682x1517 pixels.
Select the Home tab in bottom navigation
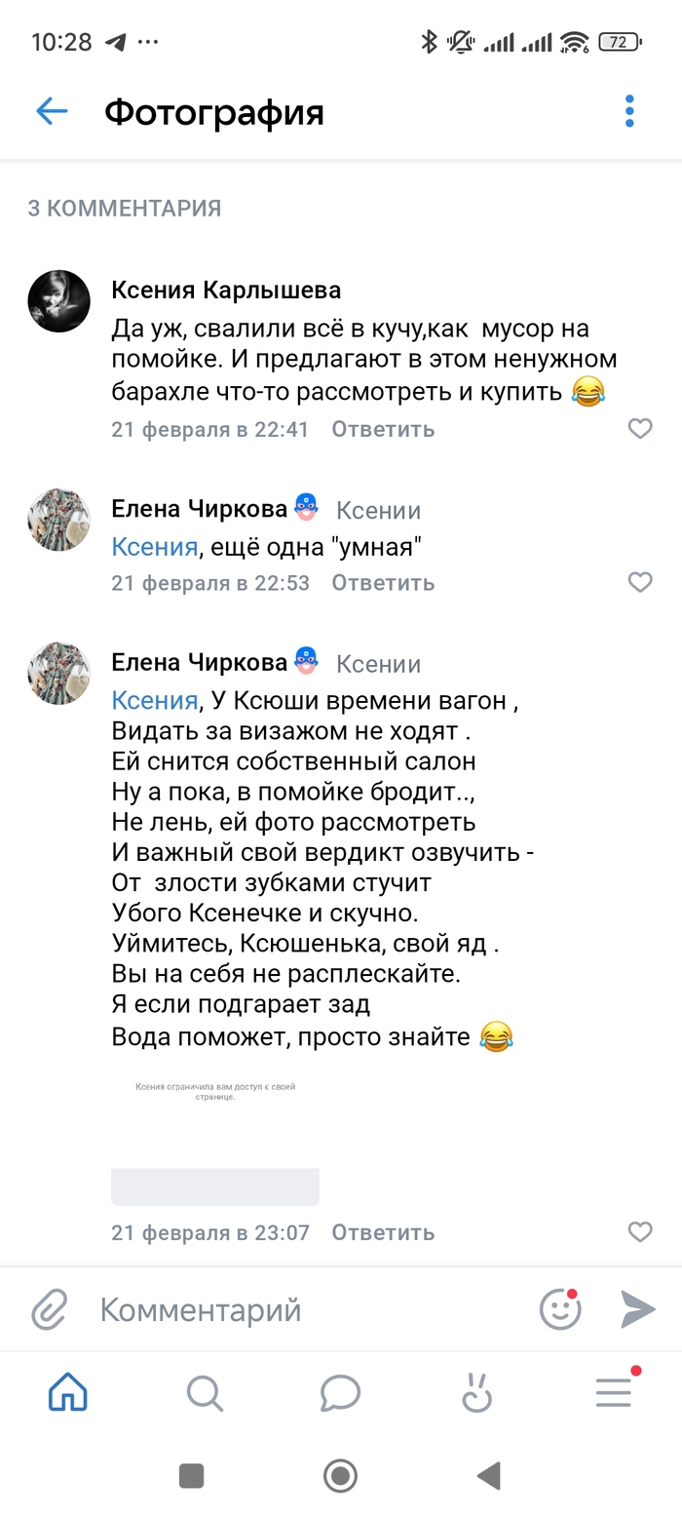pos(67,1393)
